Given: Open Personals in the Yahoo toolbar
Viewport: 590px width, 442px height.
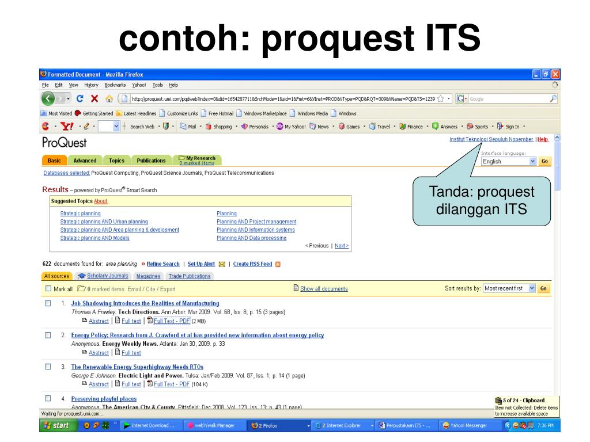Looking at the screenshot, I should pos(255,127).
